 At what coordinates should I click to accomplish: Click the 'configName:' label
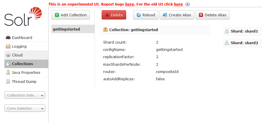[114, 50]
